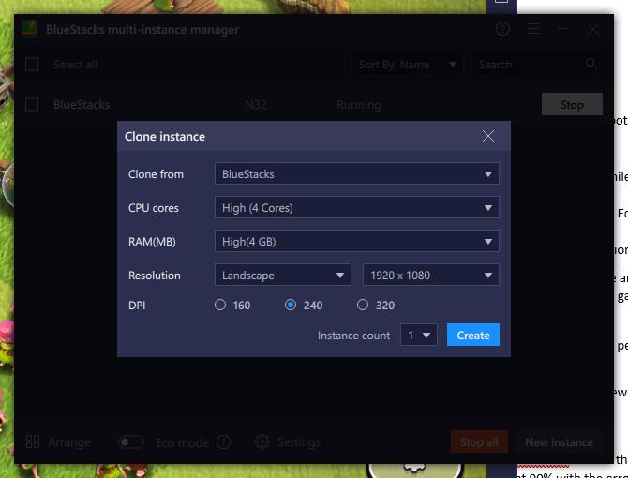The height and width of the screenshot is (478, 628).
Task: Click the Create button
Action: [x=472, y=335]
